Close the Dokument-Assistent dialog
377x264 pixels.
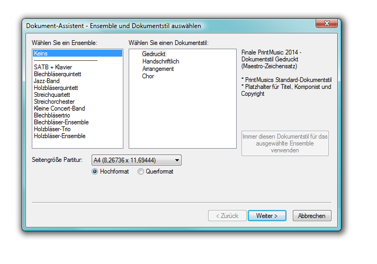(327, 24)
